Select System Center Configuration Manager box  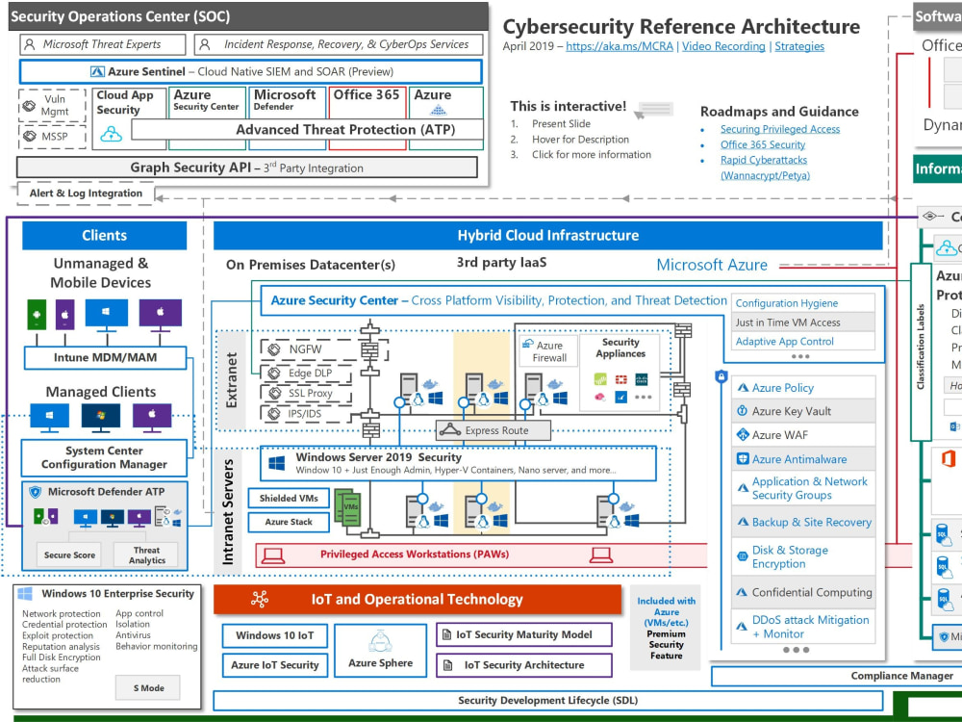(104, 458)
